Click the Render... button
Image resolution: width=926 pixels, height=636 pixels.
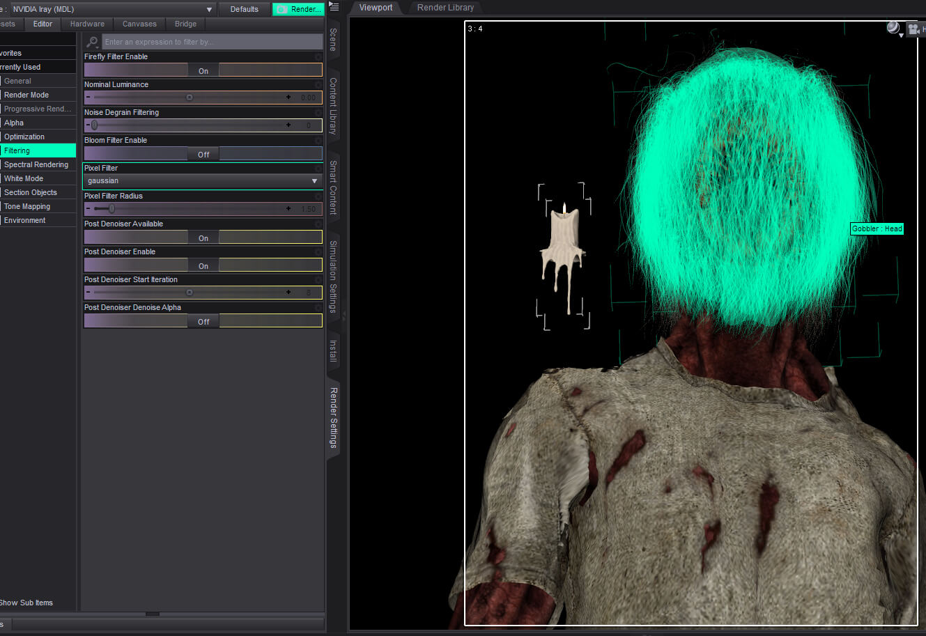click(298, 9)
